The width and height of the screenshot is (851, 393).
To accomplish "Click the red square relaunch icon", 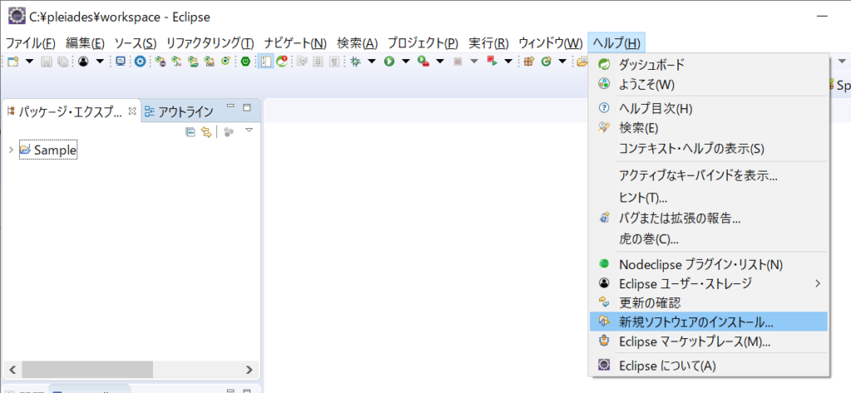I will click(x=492, y=61).
